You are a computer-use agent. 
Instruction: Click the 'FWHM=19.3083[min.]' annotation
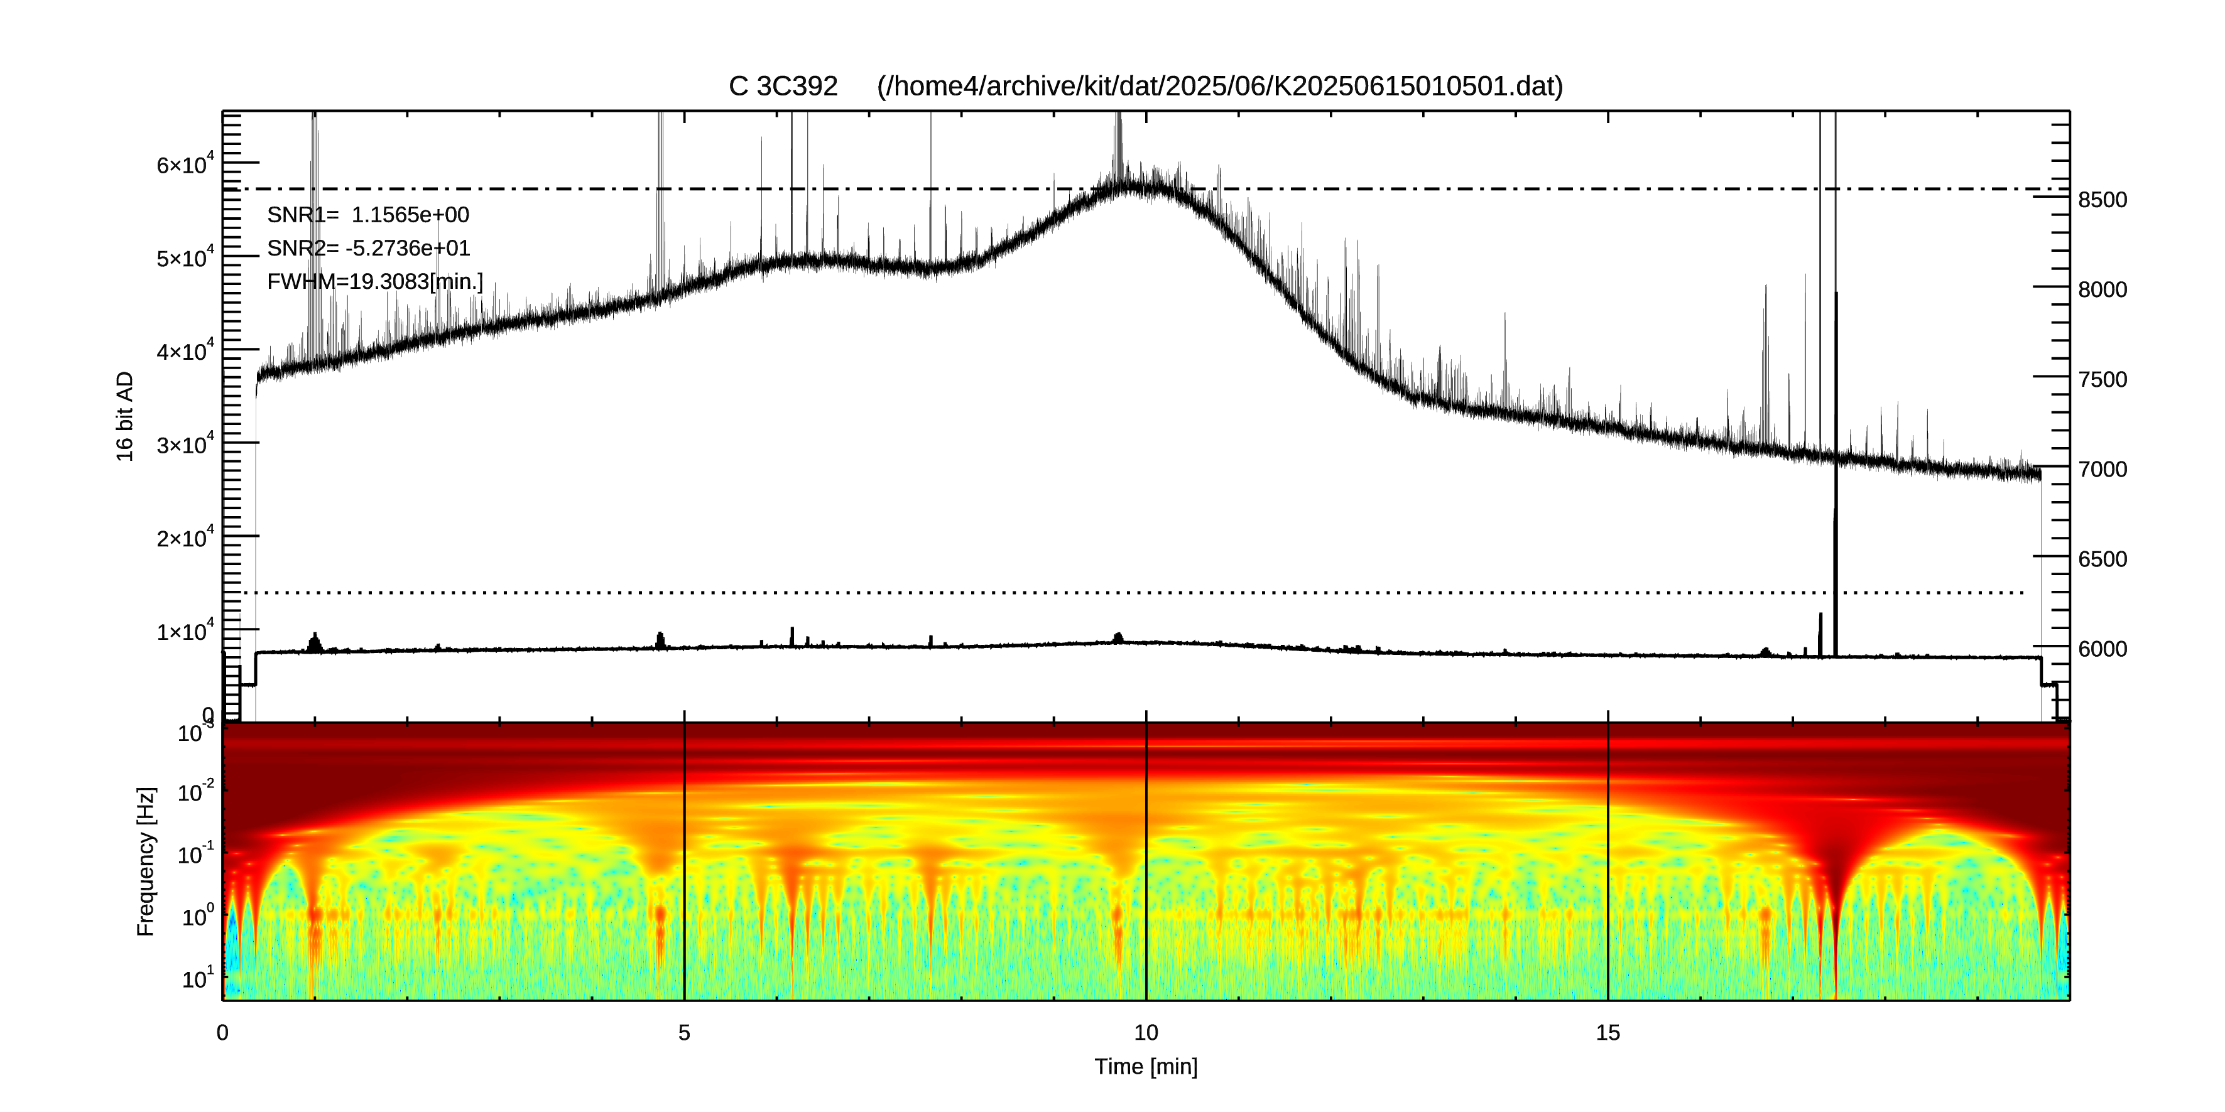pos(375,281)
